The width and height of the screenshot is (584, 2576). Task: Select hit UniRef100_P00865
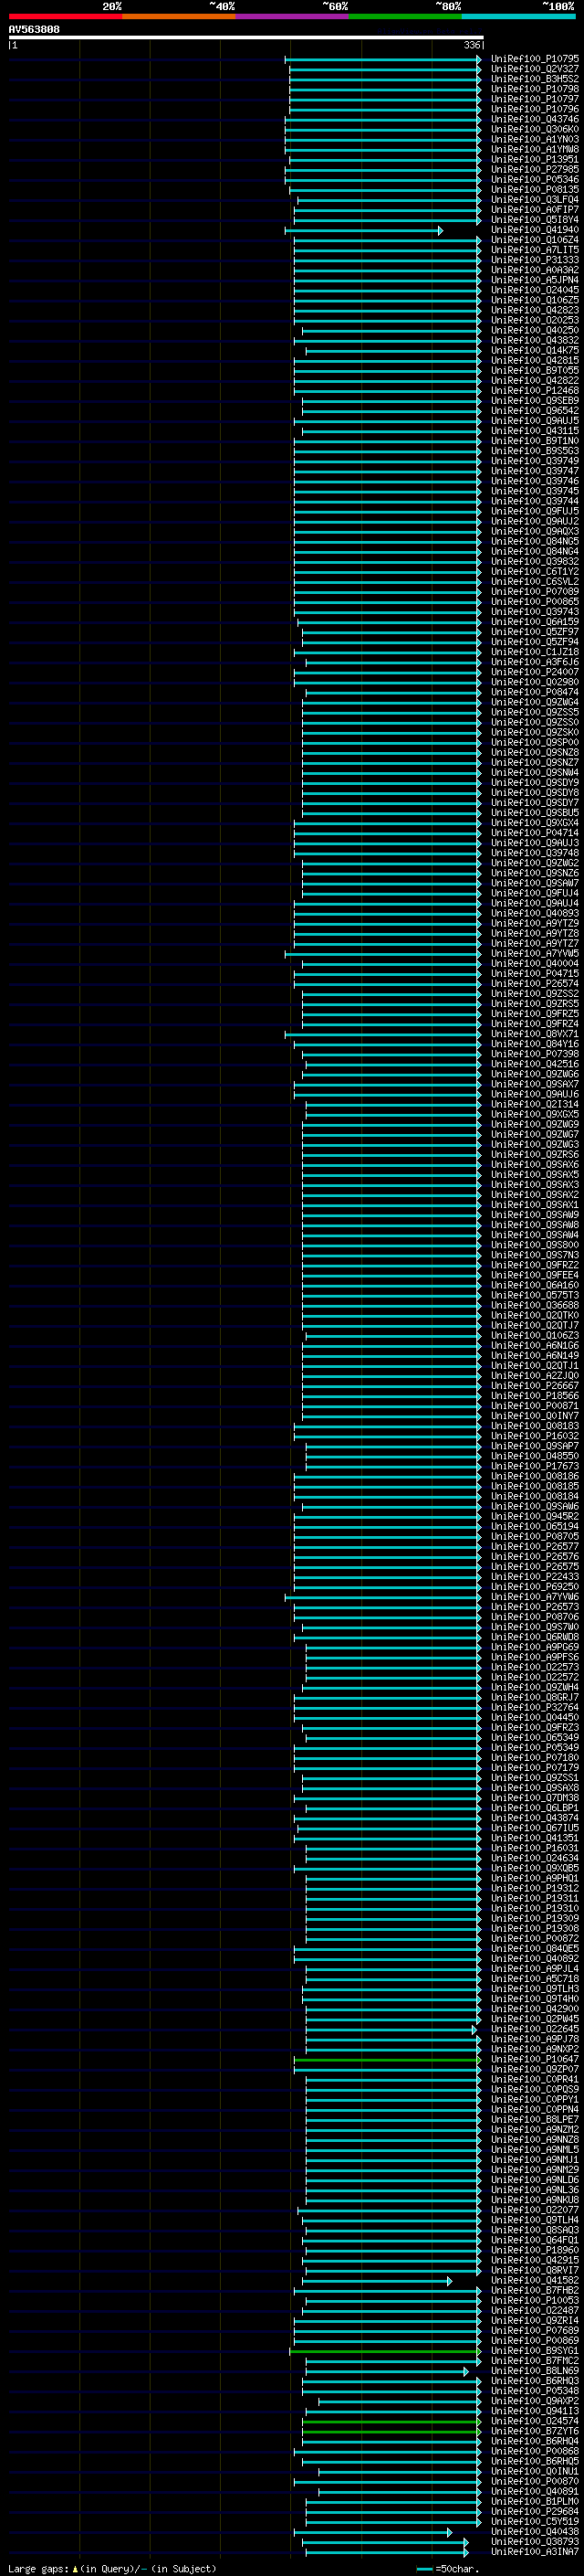coord(535,602)
